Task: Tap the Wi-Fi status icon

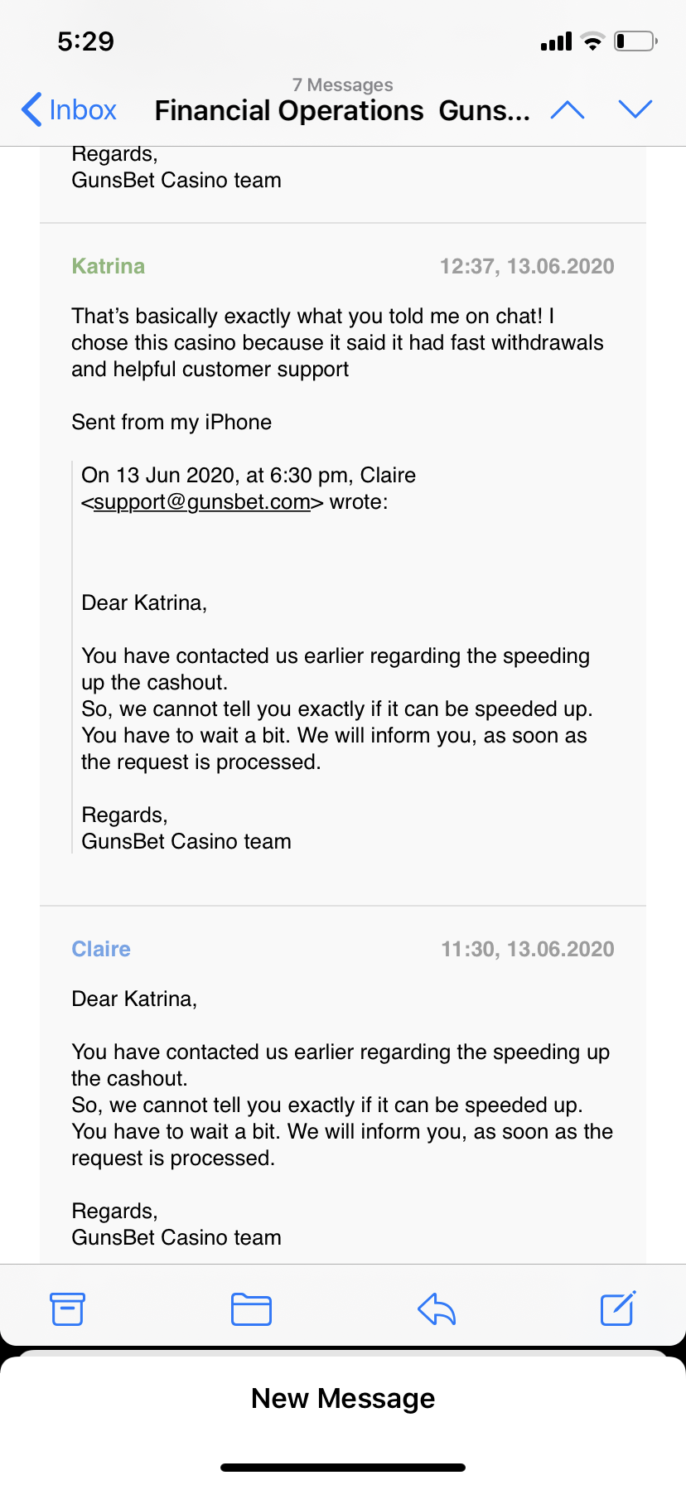Action: point(592,41)
